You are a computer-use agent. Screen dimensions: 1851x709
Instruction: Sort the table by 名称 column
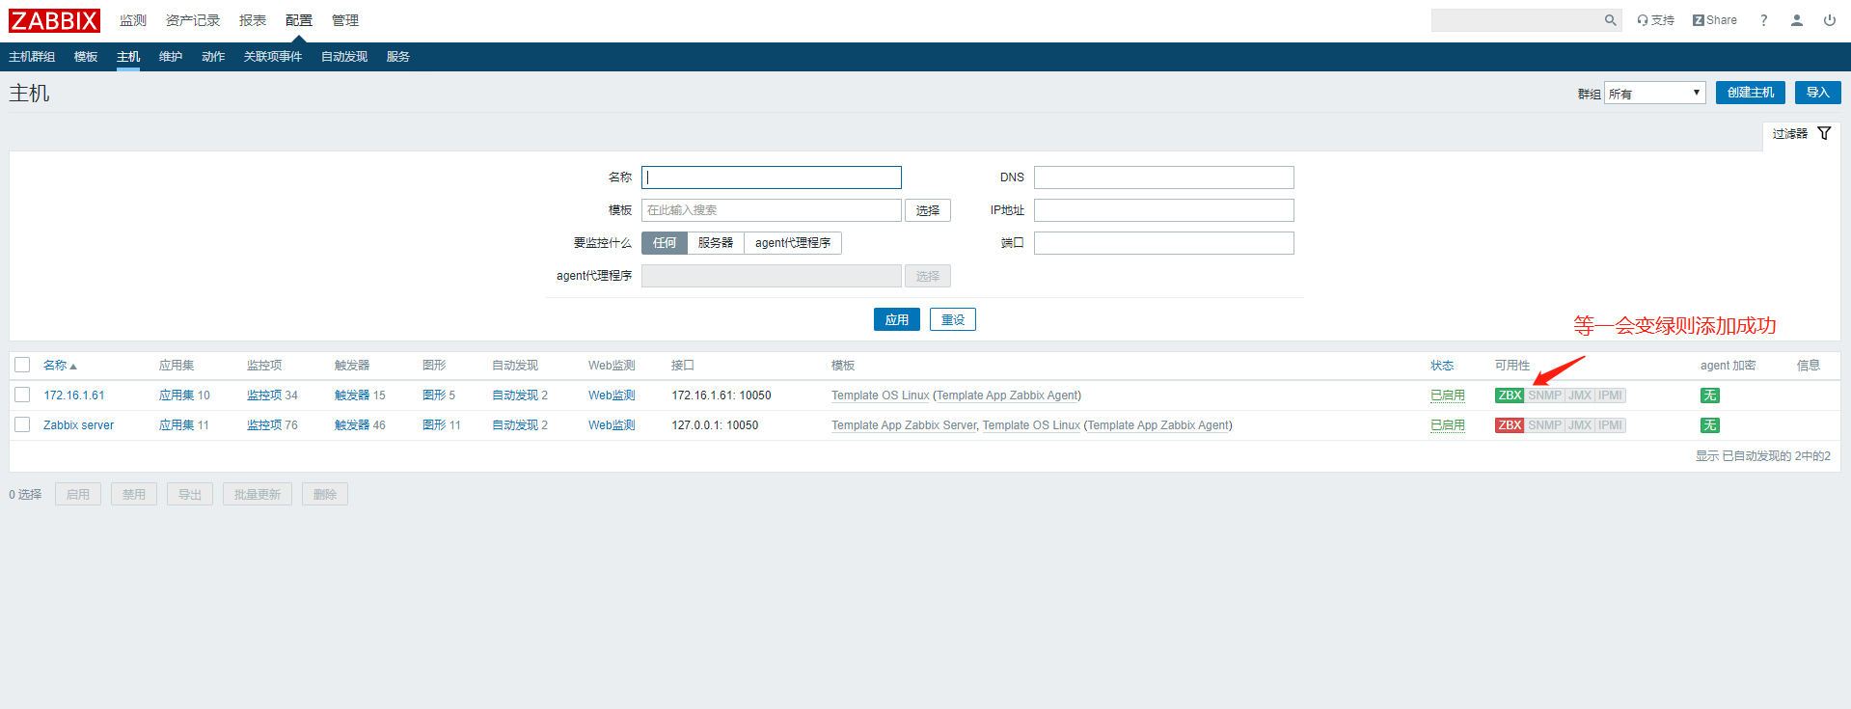pyautogui.click(x=60, y=366)
